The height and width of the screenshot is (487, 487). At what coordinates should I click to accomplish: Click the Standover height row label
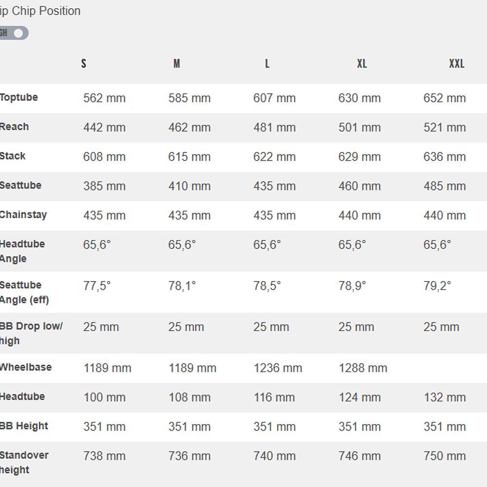click(24, 462)
